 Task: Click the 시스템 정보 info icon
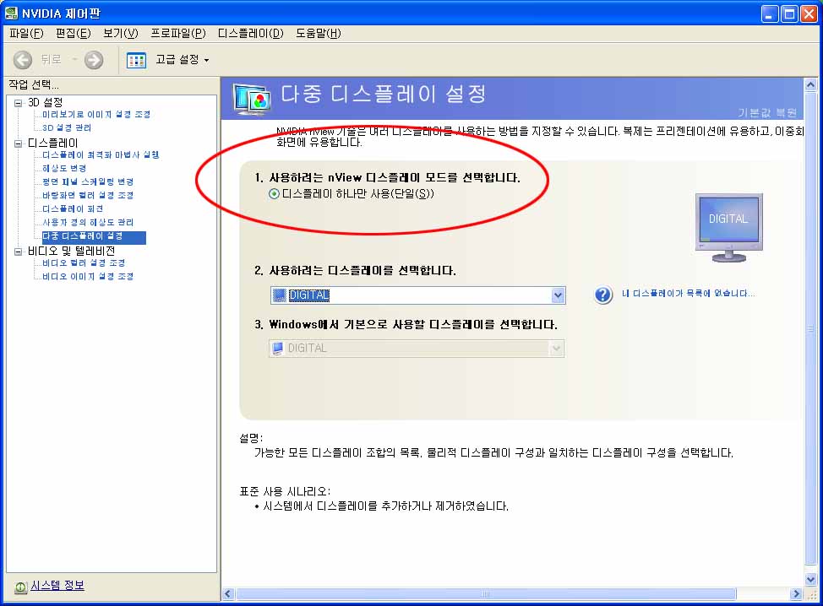[20, 587]
